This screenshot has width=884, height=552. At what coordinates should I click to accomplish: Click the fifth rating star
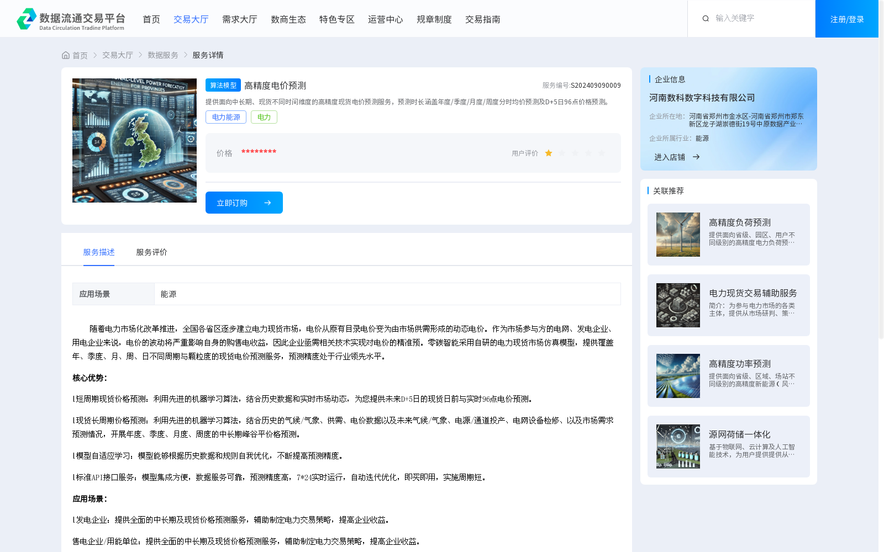click(602, 153)
